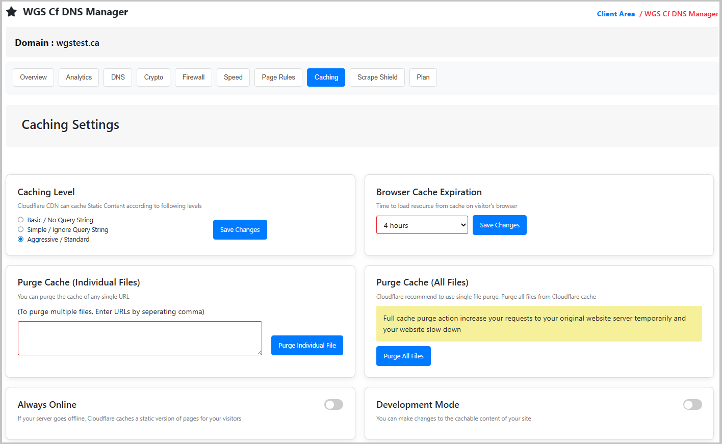This screenshot has width=722, height=444.
Task: Open Browser Cache Expiration dropdown
Action: 422,225
